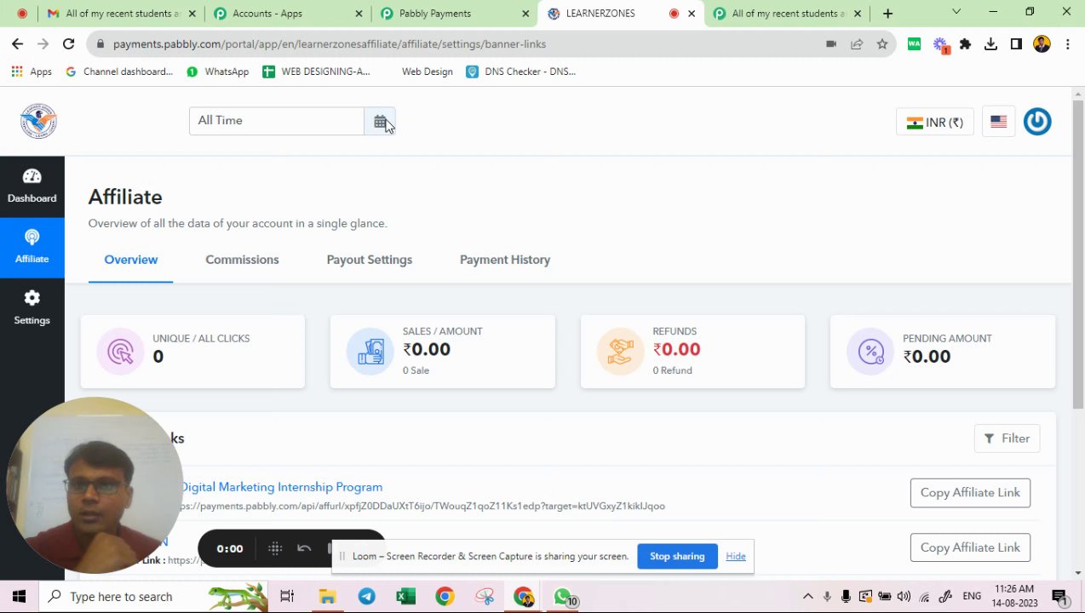
Task: Reload the page
Action: (x=68, y=44)
